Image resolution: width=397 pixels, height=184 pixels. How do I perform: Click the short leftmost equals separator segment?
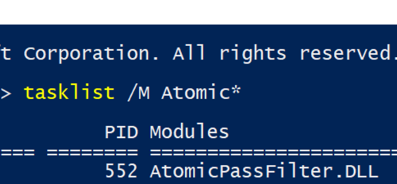[17, 152]
